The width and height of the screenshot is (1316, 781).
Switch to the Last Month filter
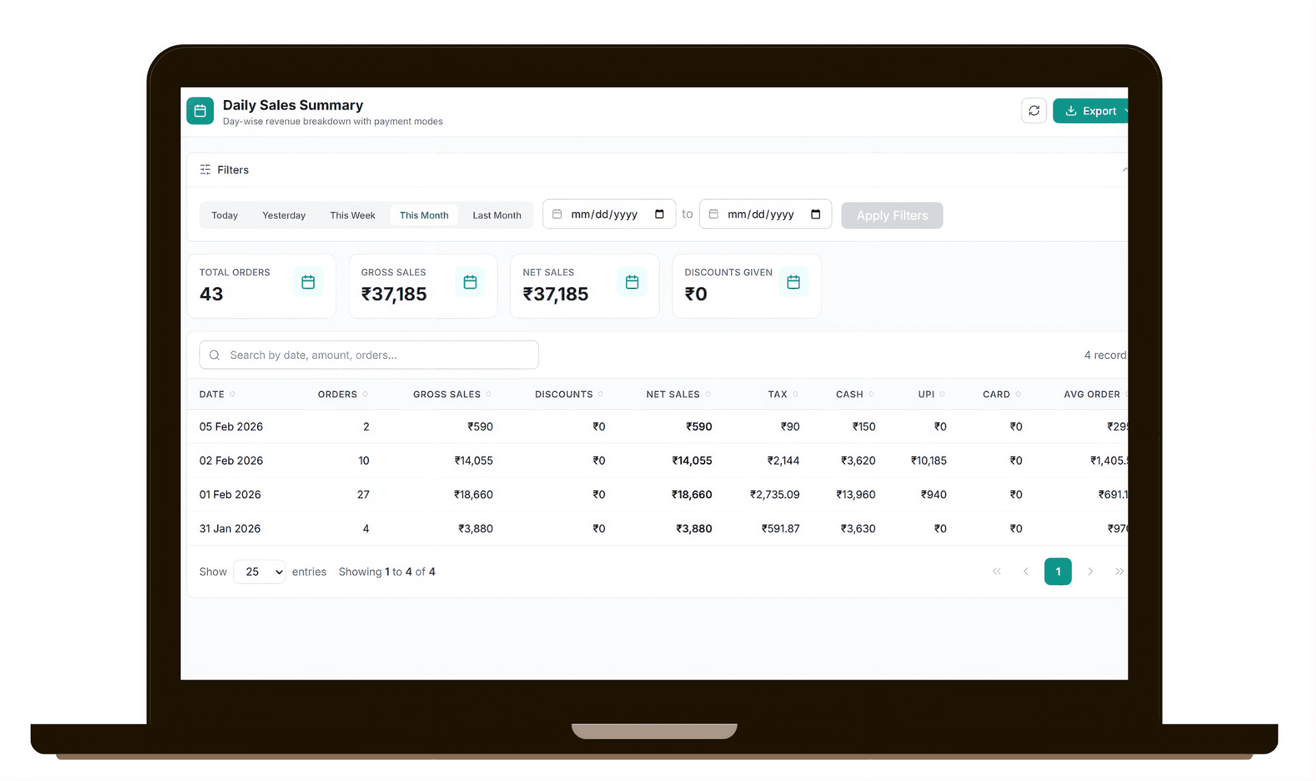(496, 214)
